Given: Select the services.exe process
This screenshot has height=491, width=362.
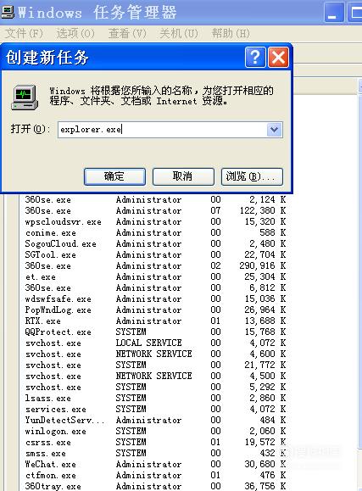Looking at the screenshot, I should (x=155, y=410).
